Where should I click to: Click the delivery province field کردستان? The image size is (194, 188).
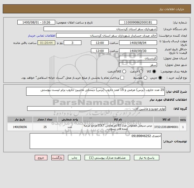[138, 58]
